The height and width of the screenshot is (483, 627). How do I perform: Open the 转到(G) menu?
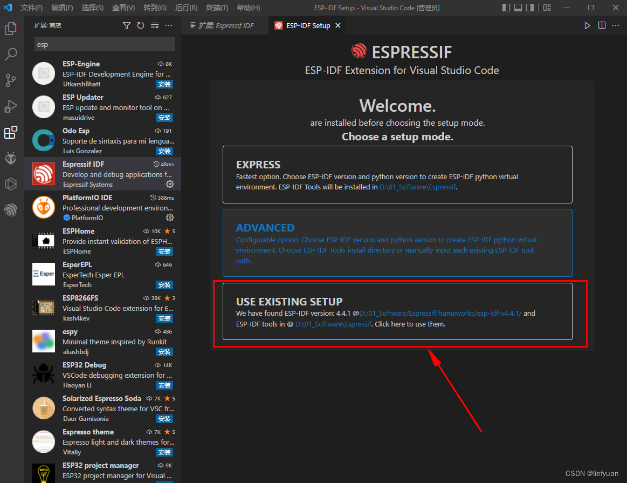[x=155, y=8]
